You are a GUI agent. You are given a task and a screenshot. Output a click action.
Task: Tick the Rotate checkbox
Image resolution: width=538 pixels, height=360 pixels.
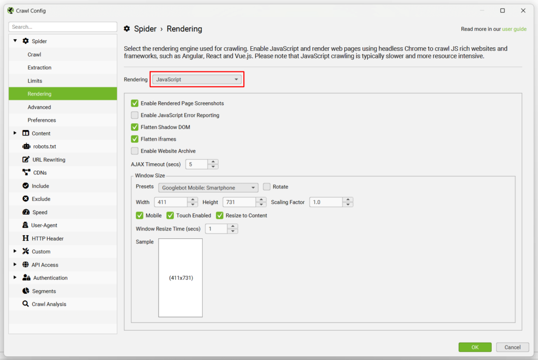point(267,187)
